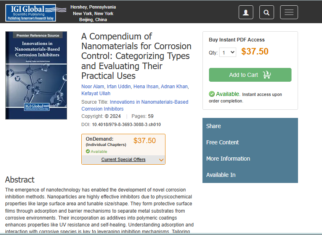This screenshot has width=322, height=235.
Task: Open author Hena Ihsan link
Action: pos(146,86)
